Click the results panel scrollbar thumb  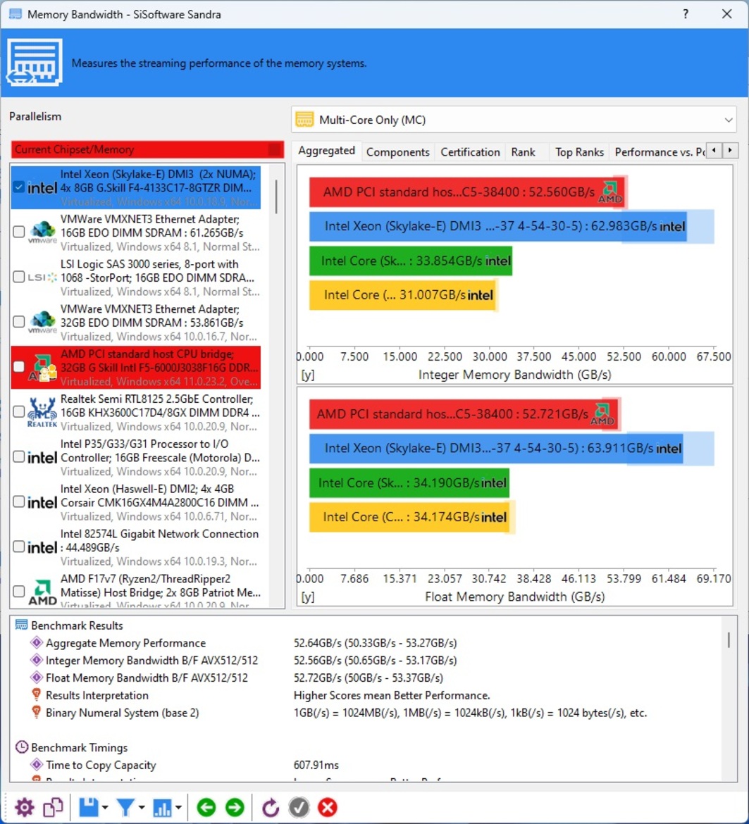pos(729,639)
